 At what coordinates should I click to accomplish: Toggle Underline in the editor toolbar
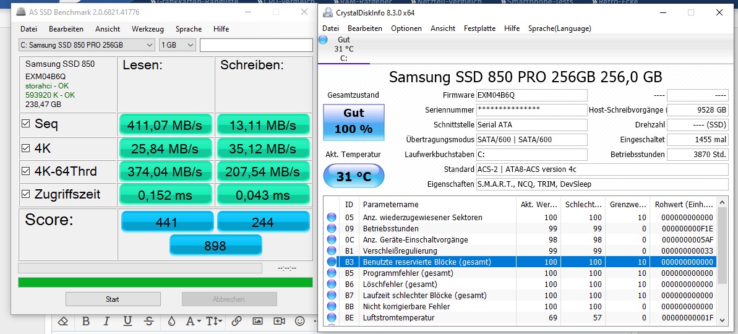click(x=127, y=321)
